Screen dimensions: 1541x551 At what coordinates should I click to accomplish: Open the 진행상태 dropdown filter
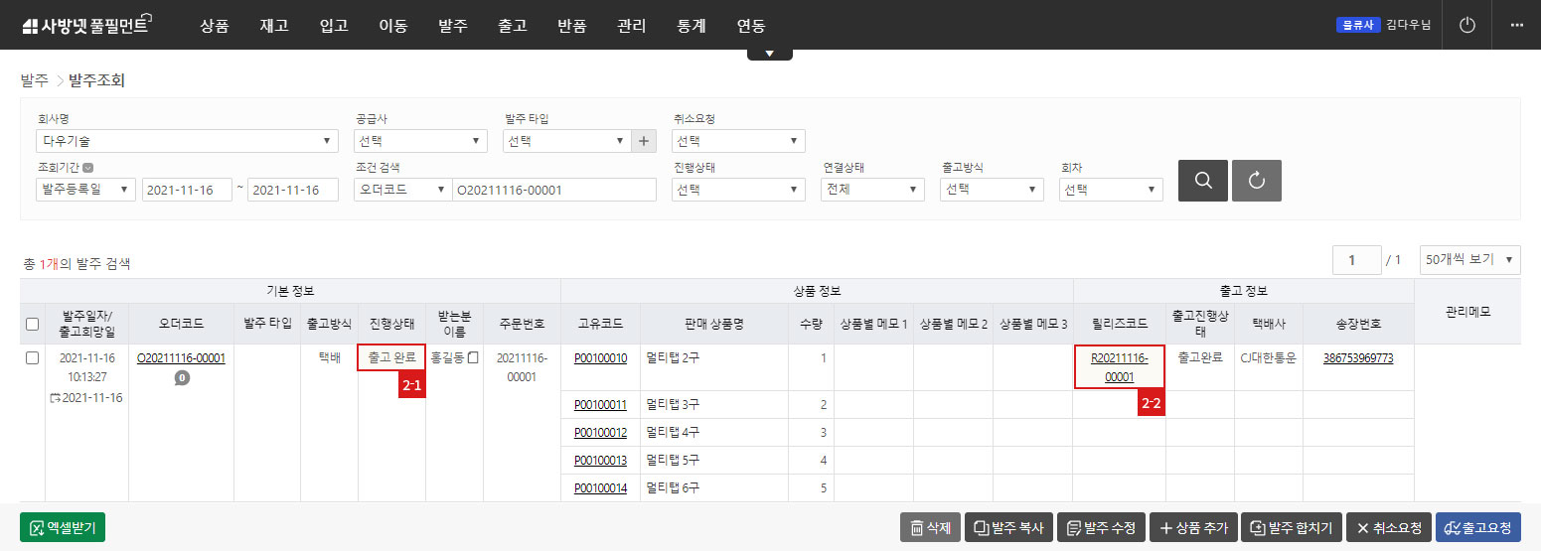[x=738, y=190]
